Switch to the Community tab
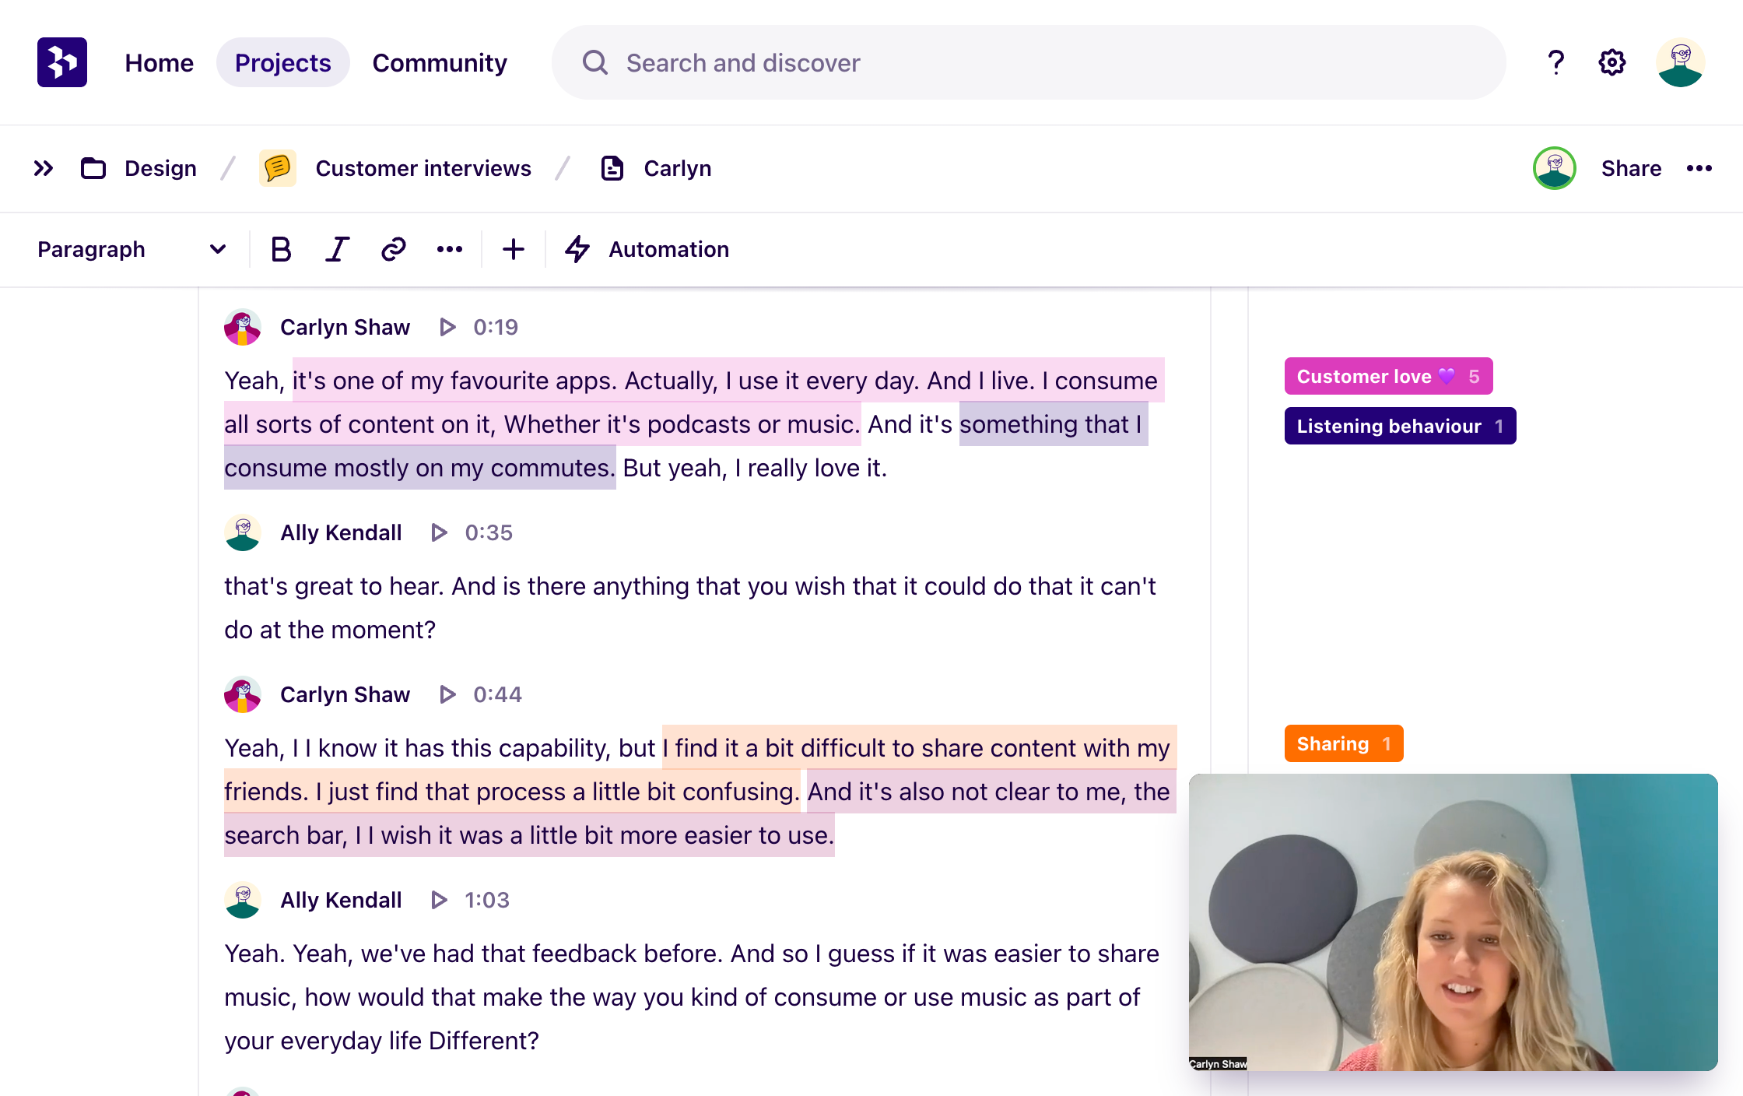This screenshot has width=1743, height=1096. [x=440, y=62]
